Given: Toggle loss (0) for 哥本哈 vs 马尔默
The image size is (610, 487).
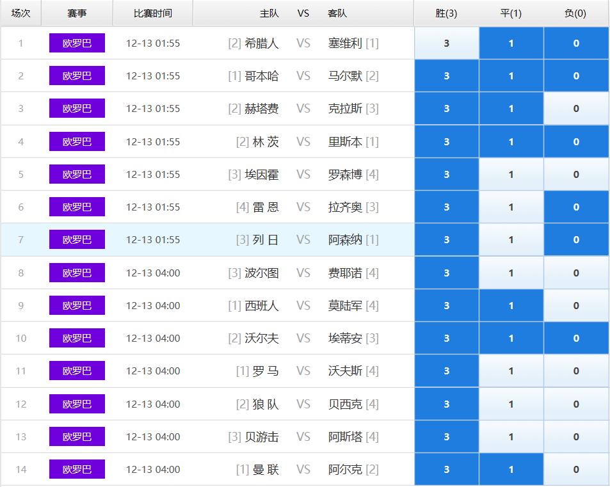Looking at the screenshot, I should [x=576, y=76].
